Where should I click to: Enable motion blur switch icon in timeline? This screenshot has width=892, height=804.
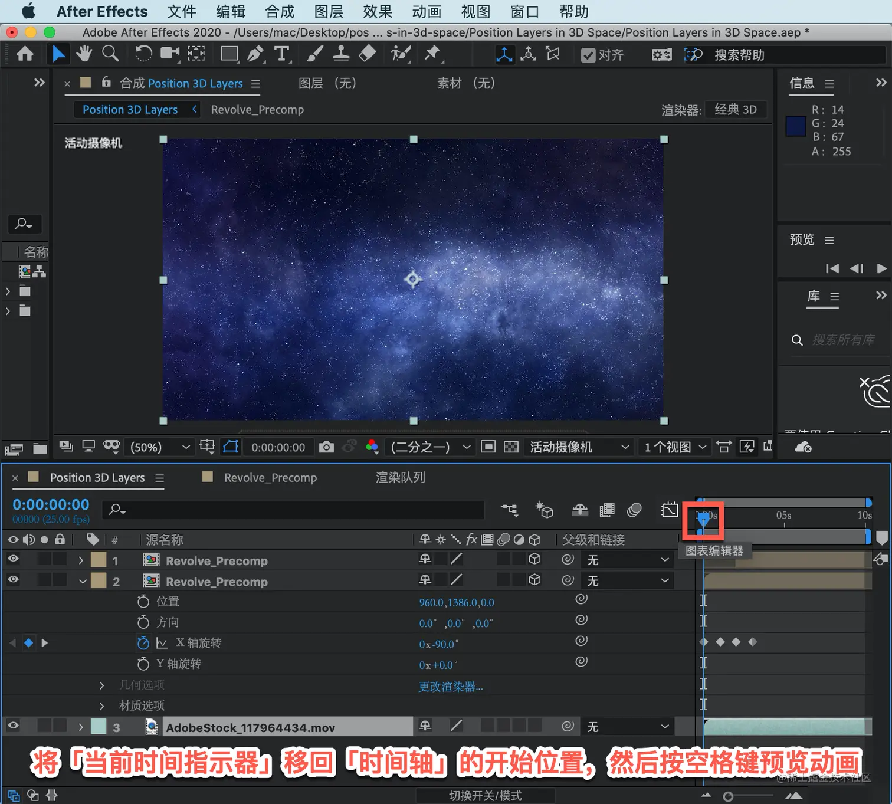[634, 510]
